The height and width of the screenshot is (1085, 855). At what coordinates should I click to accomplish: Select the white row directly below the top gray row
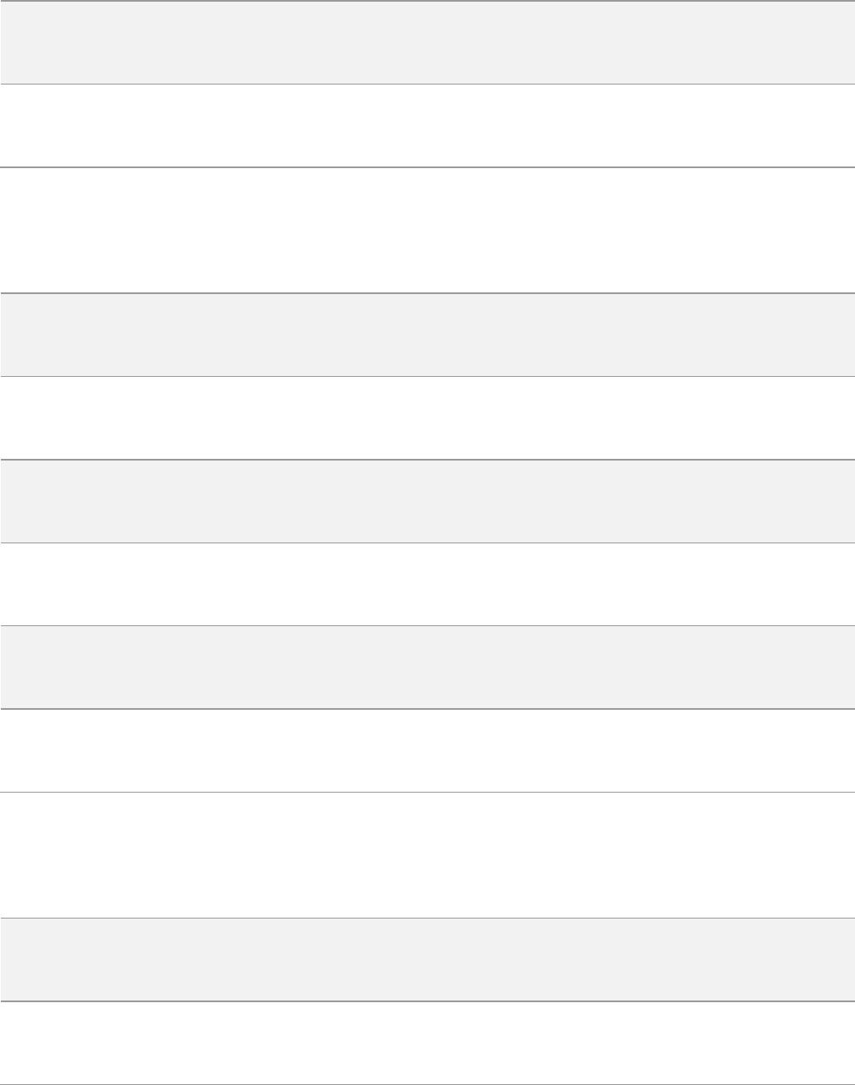pyautogui.click(x=427, y=125)
